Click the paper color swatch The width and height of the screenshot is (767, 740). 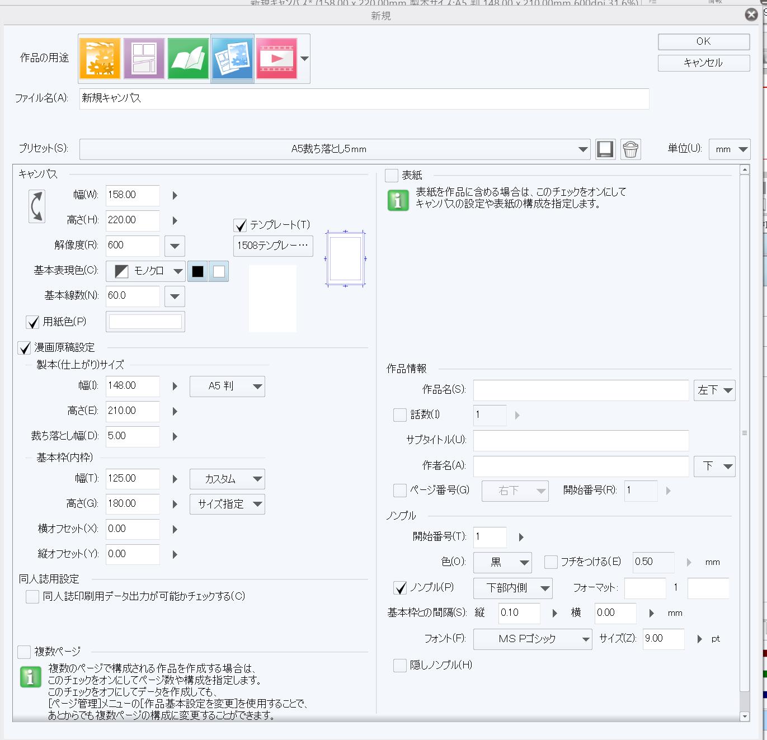[145, 321]
